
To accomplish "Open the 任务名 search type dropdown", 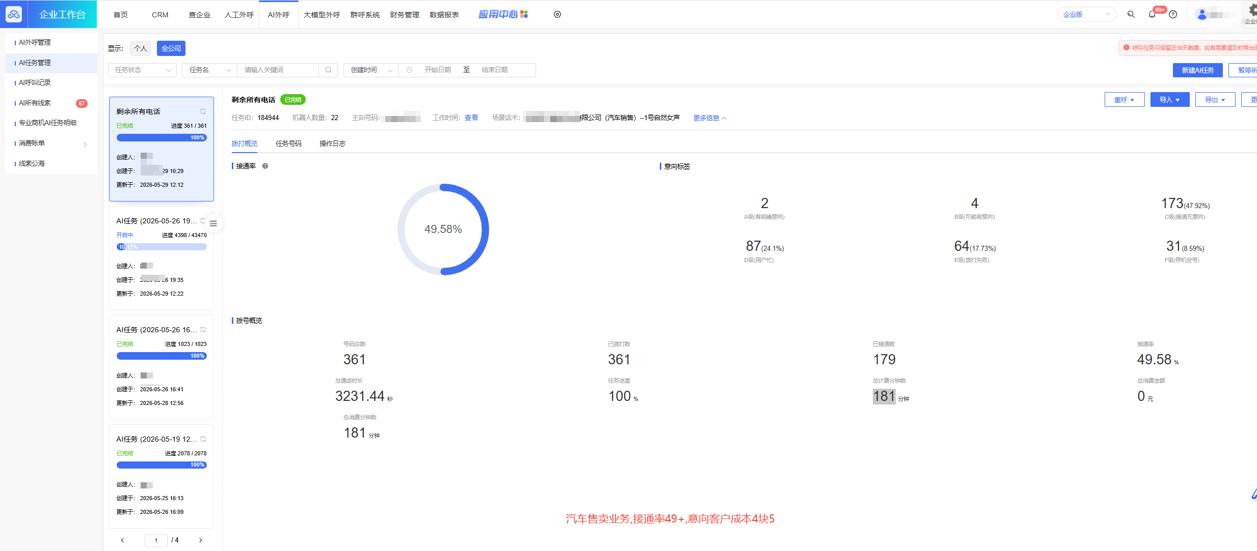I will tap(209, 70).
